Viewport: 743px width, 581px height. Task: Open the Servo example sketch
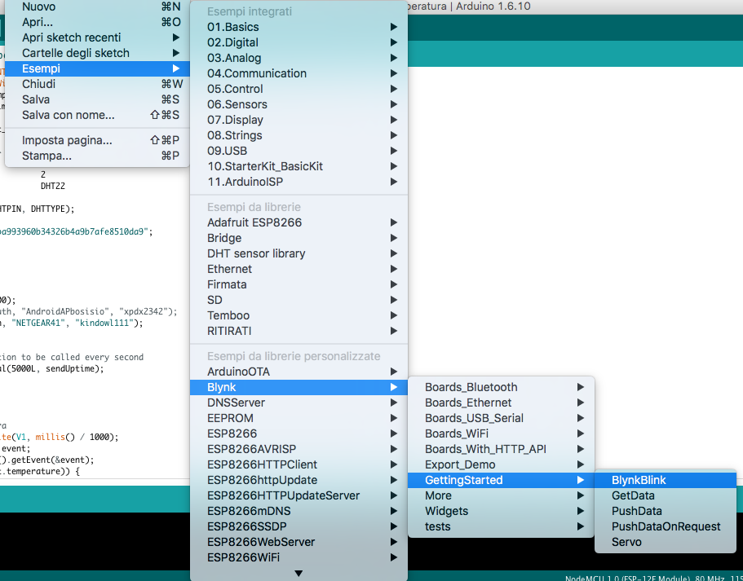(x=626, y=542)
